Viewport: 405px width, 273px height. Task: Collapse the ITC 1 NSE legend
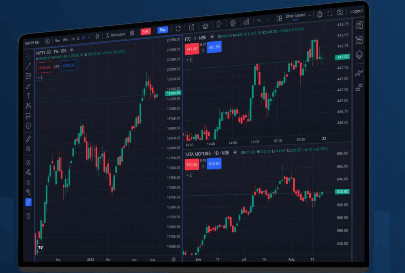pyautogui.click(x=212, y=37)
